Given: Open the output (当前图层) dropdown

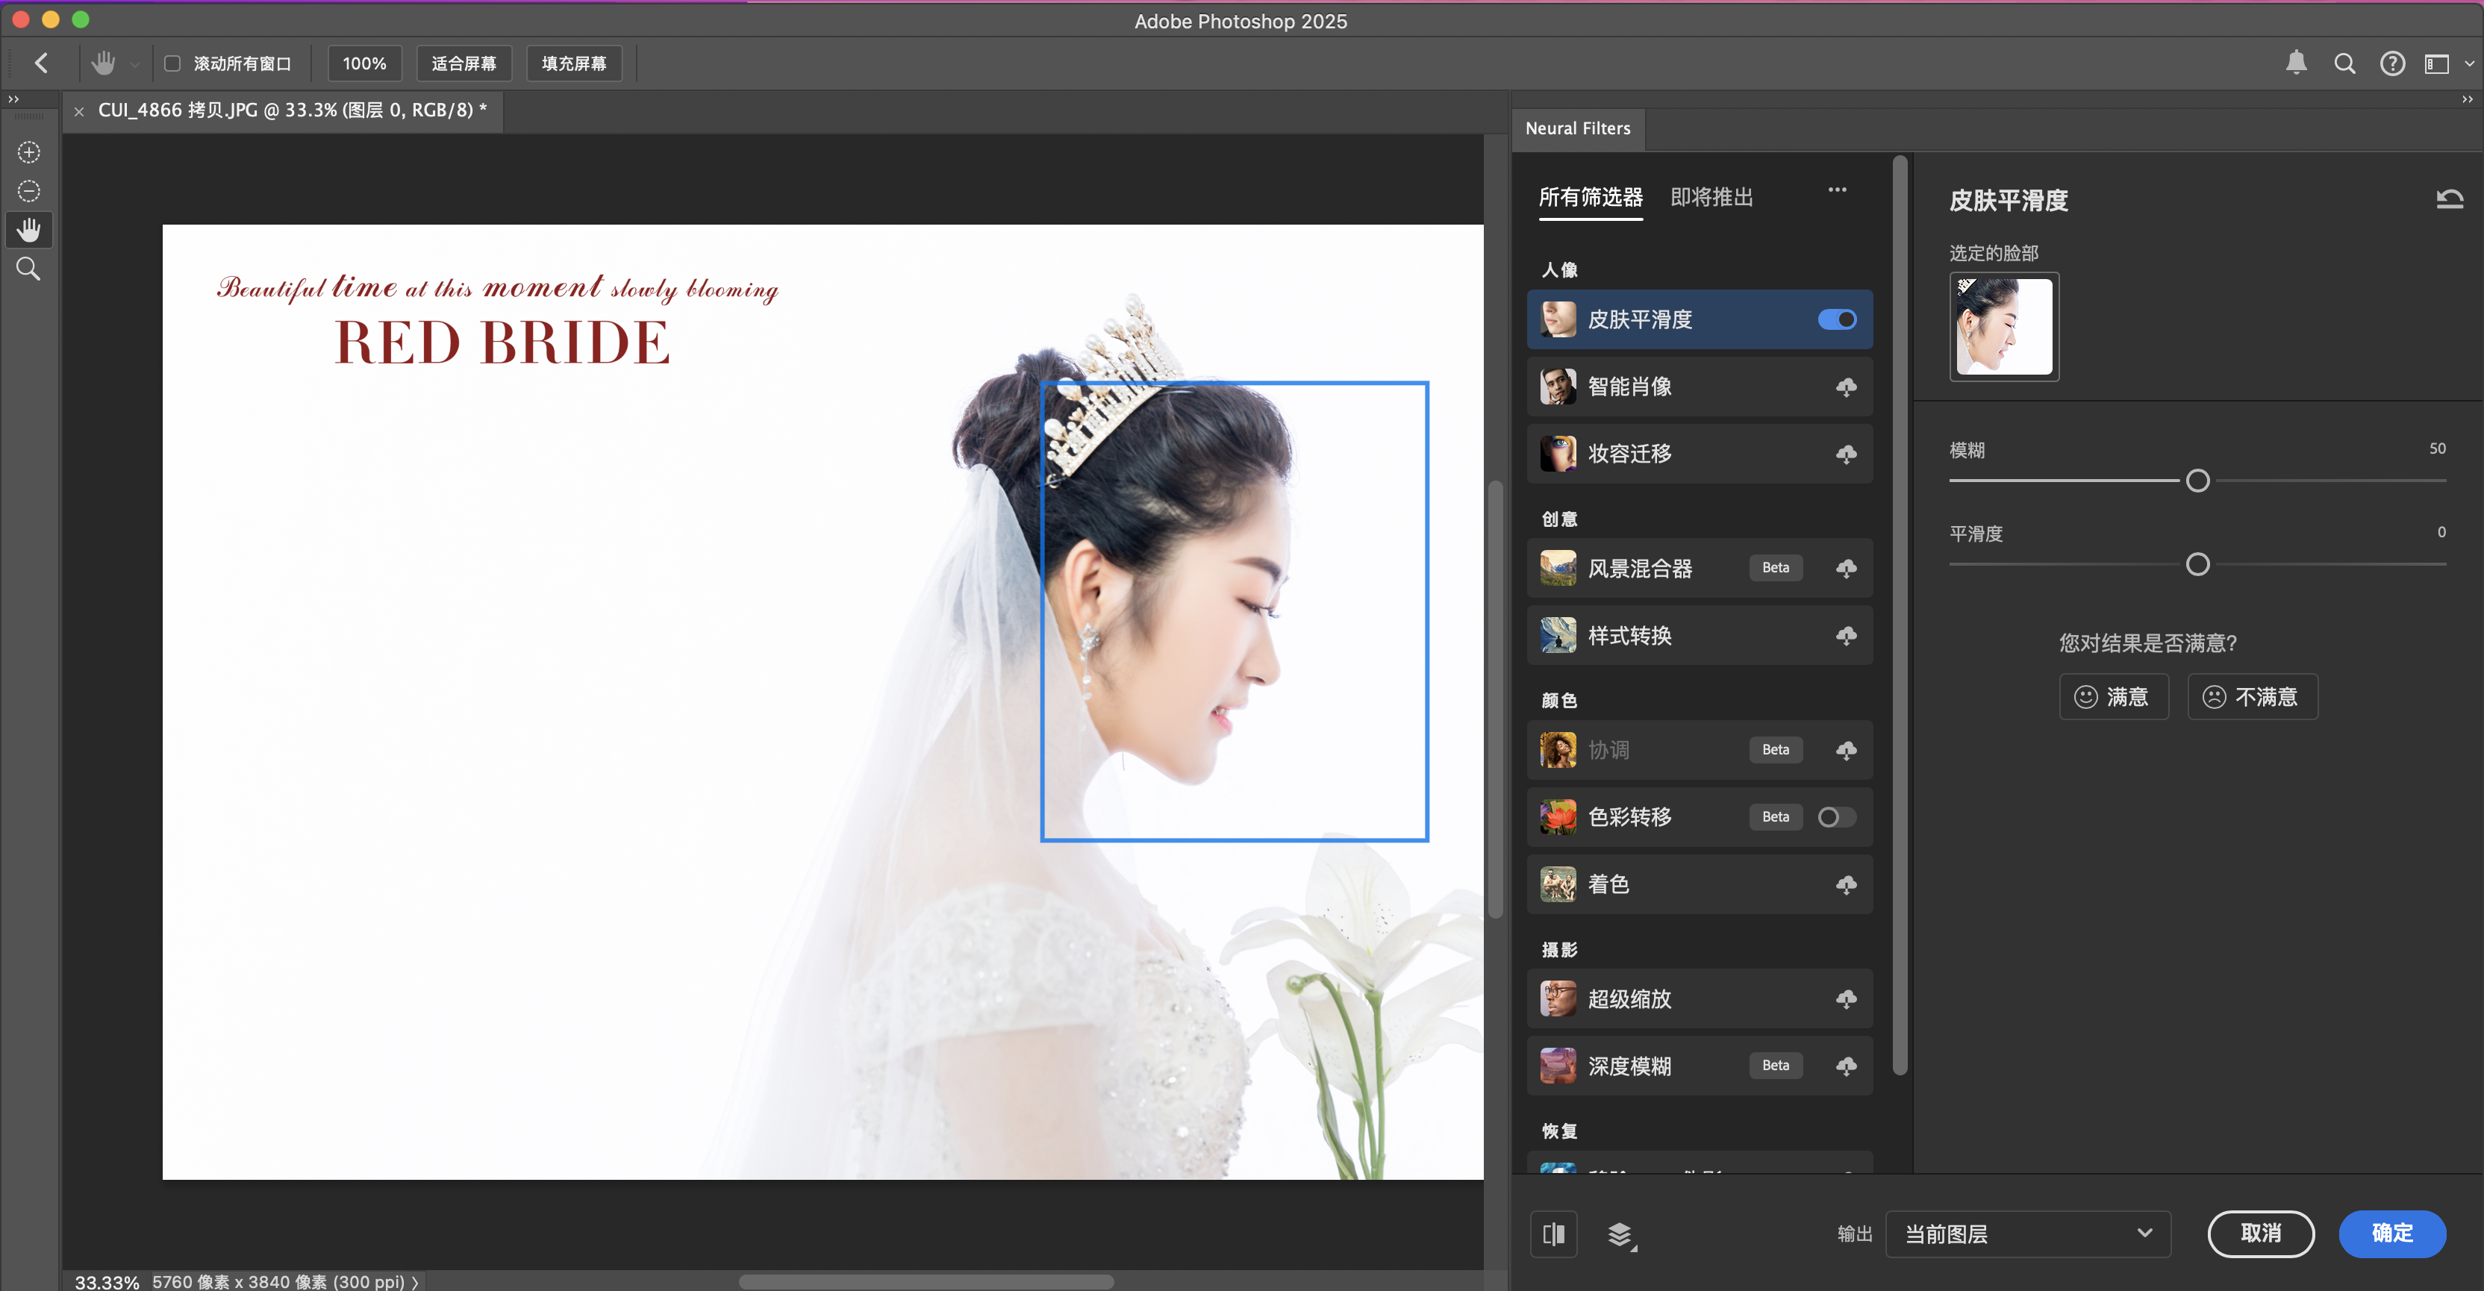Looking at the screenshot, I should click(x=2027, y=1233).
